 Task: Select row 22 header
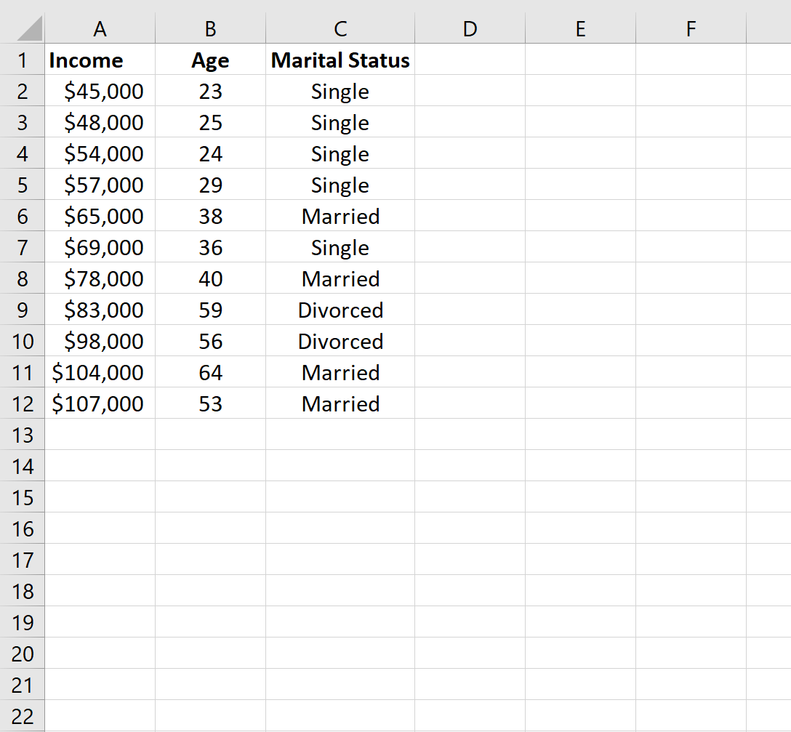pos(23,716)
